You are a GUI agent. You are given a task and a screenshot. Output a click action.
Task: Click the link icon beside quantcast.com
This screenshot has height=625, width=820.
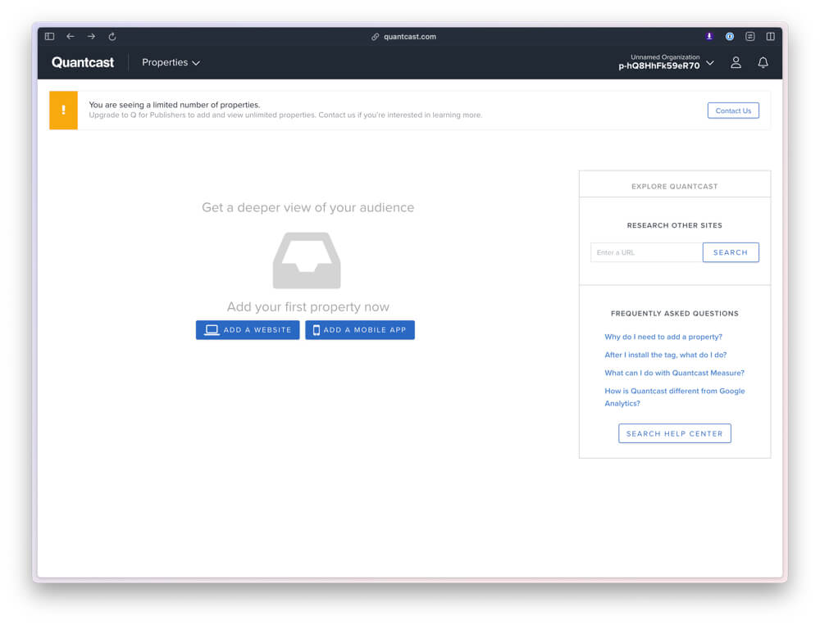pyautogui.click(x=375, y=37)
